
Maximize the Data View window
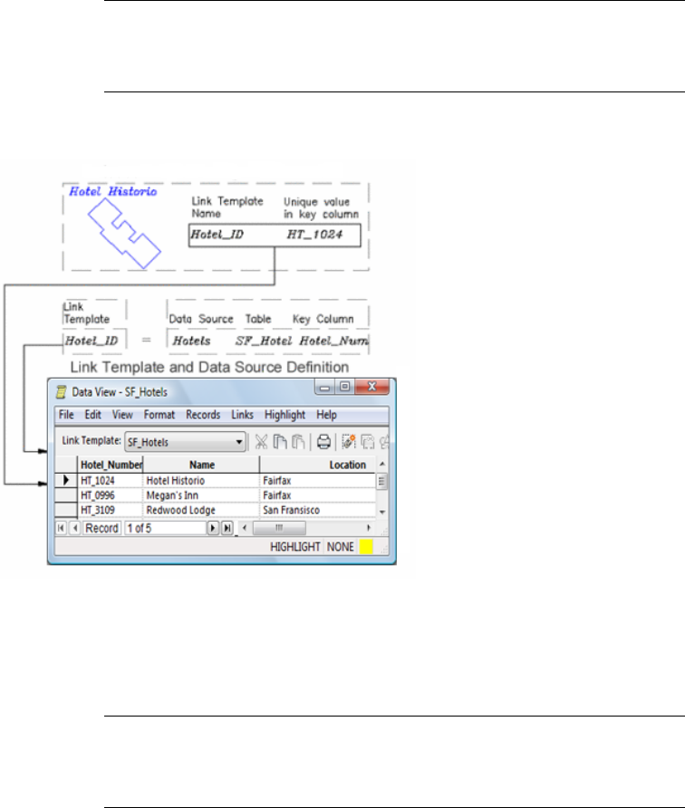(x=345, y=387)
